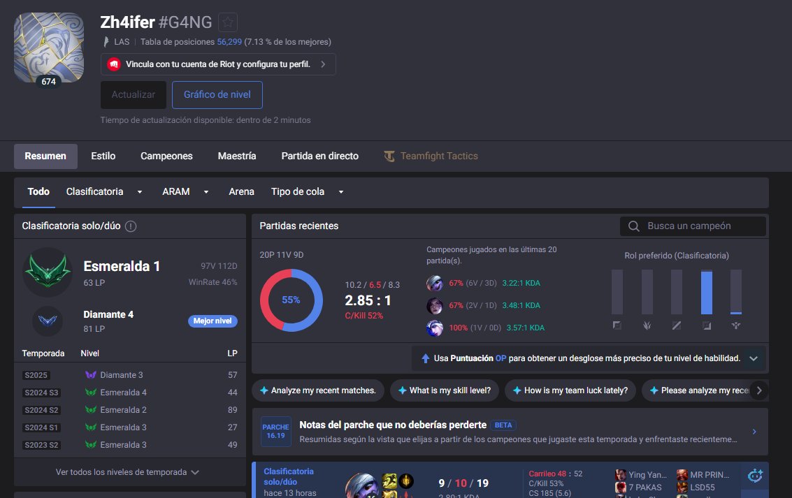Screen dimensions: 792x498
Task: Expand Ver todos los niveles de temporada
Action: click(x=127, y=472)
